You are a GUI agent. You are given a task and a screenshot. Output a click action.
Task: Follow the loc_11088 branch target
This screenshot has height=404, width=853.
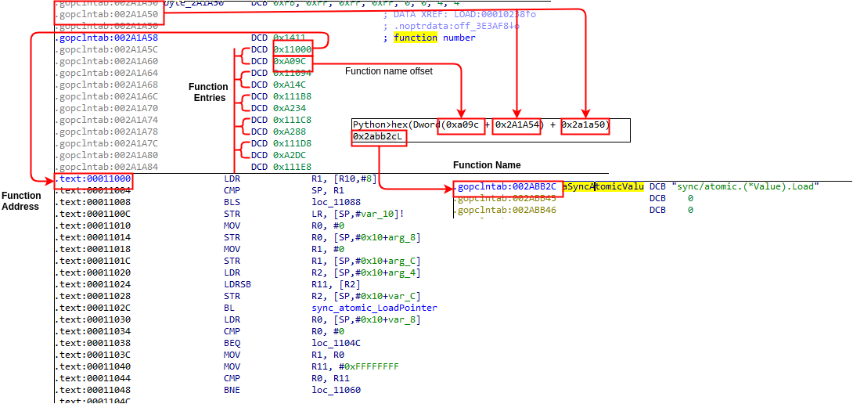[x=337, y=202]
